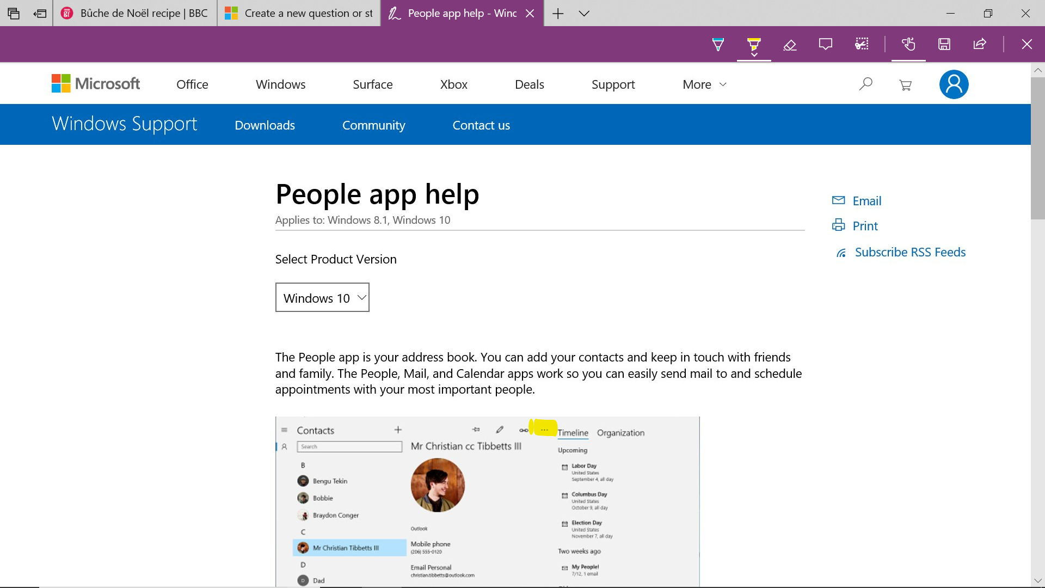Click the Microsoft logo
The image size is (1045, 588).
pyautogui.click(x=96, y=84)
